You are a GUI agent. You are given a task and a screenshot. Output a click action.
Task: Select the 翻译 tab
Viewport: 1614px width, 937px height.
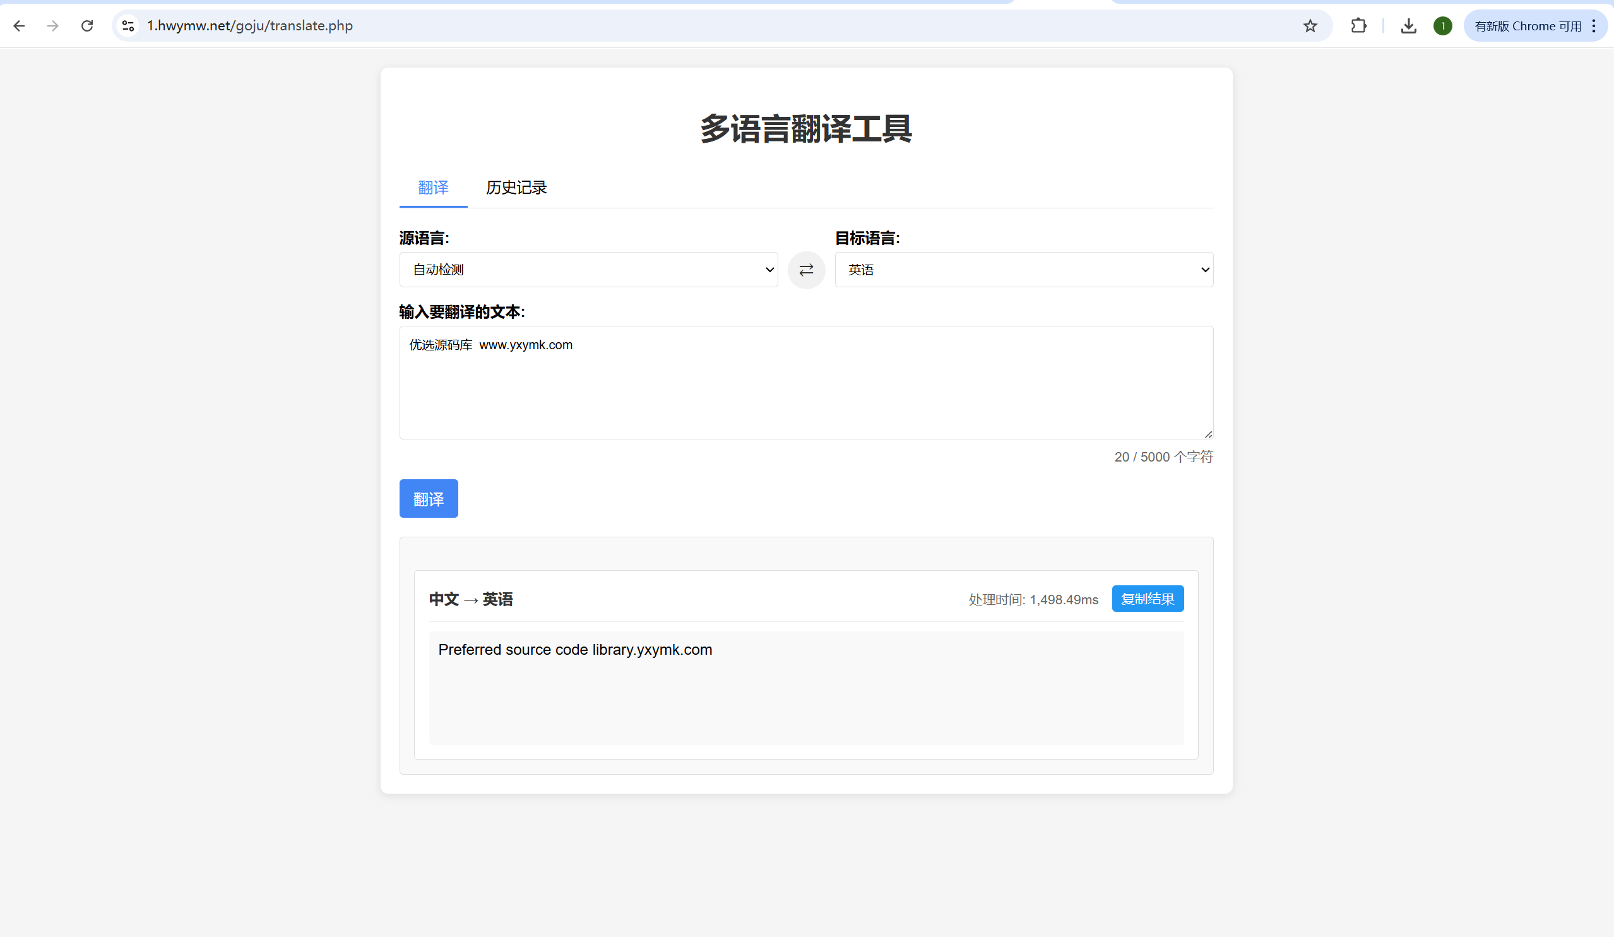(x=434, y=188)
